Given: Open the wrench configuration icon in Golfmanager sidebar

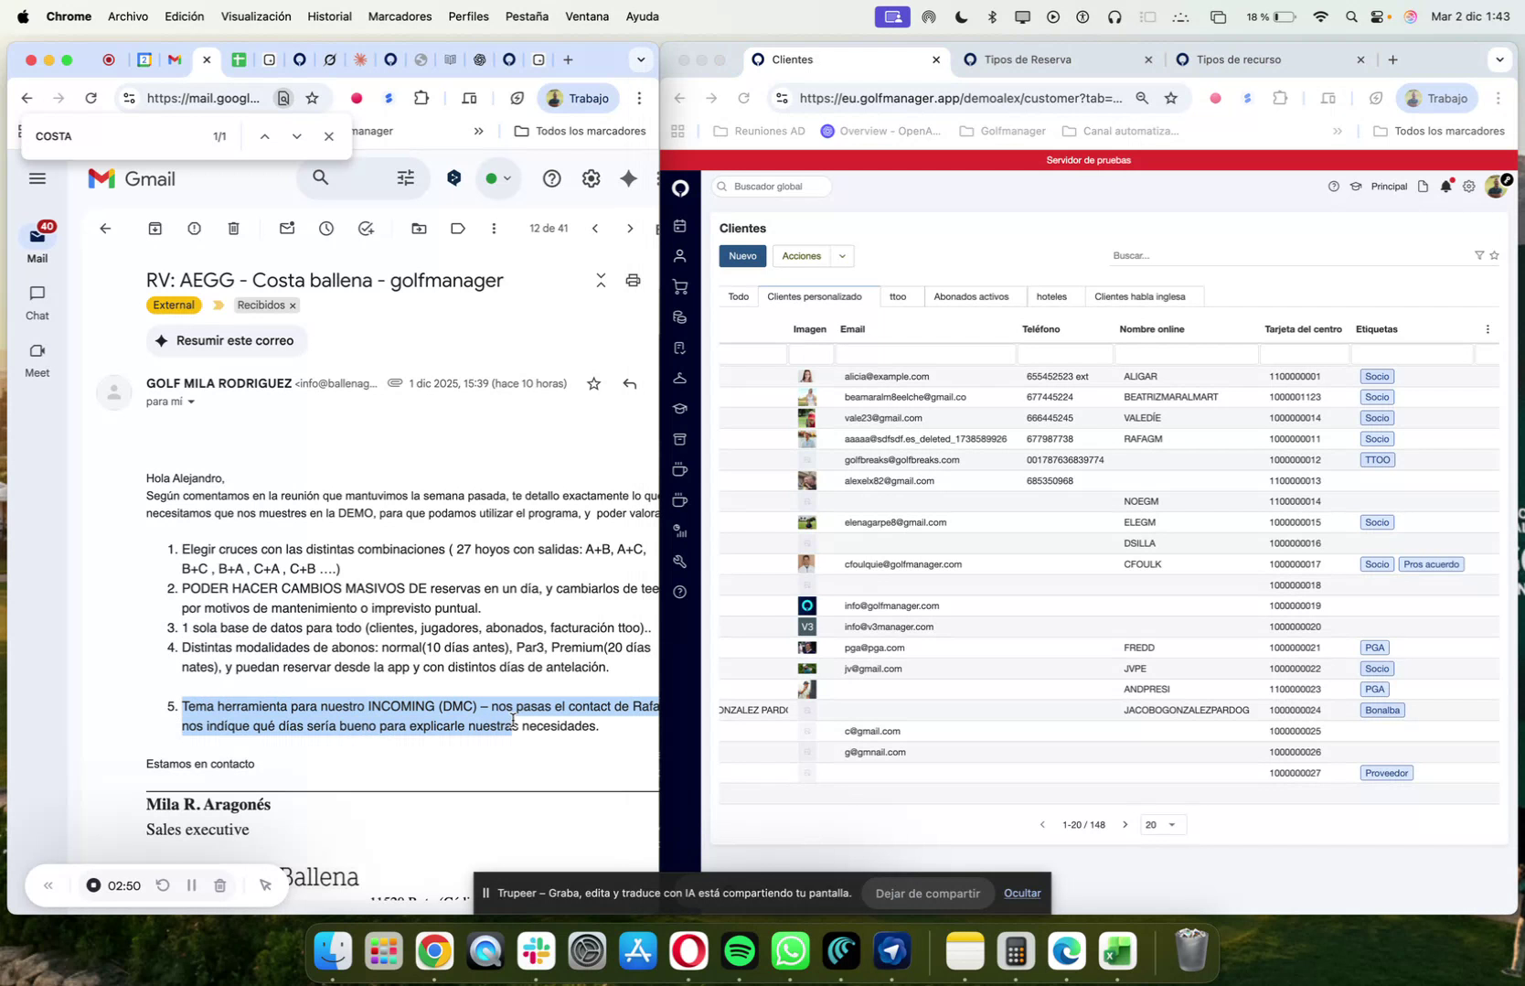Looking at the screenshot, I should click(680, 561).
